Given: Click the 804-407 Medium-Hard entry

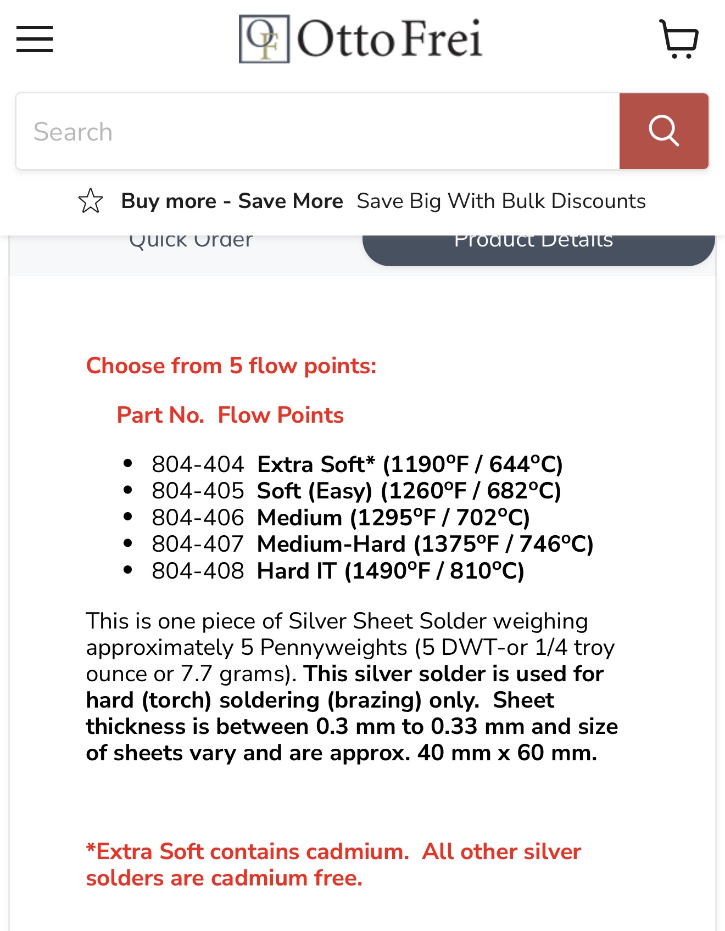Looking at the screenshot, I should (x=372, y=544).
